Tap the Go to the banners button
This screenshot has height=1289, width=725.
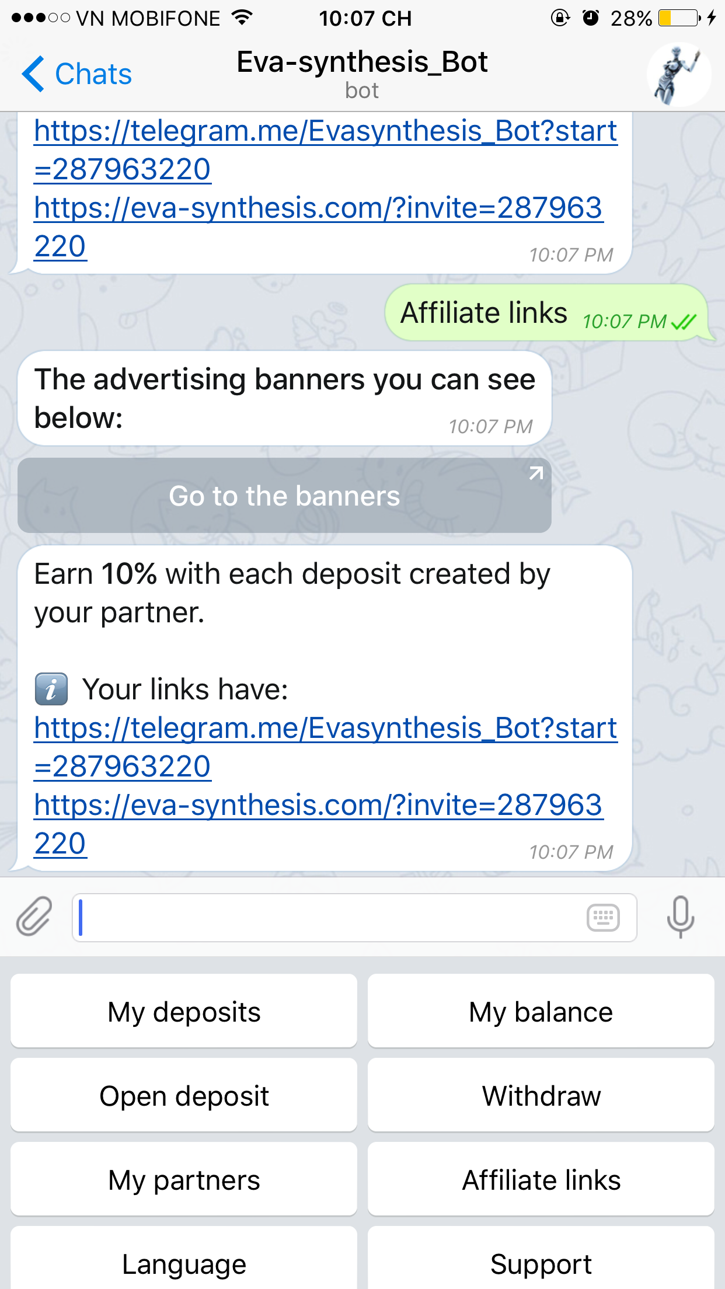click(284, 495)
